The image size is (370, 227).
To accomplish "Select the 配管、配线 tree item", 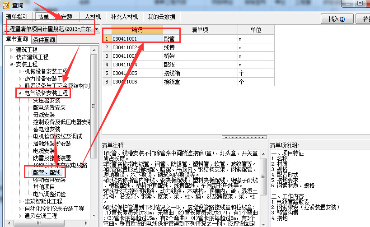I will tap(47, 172).
